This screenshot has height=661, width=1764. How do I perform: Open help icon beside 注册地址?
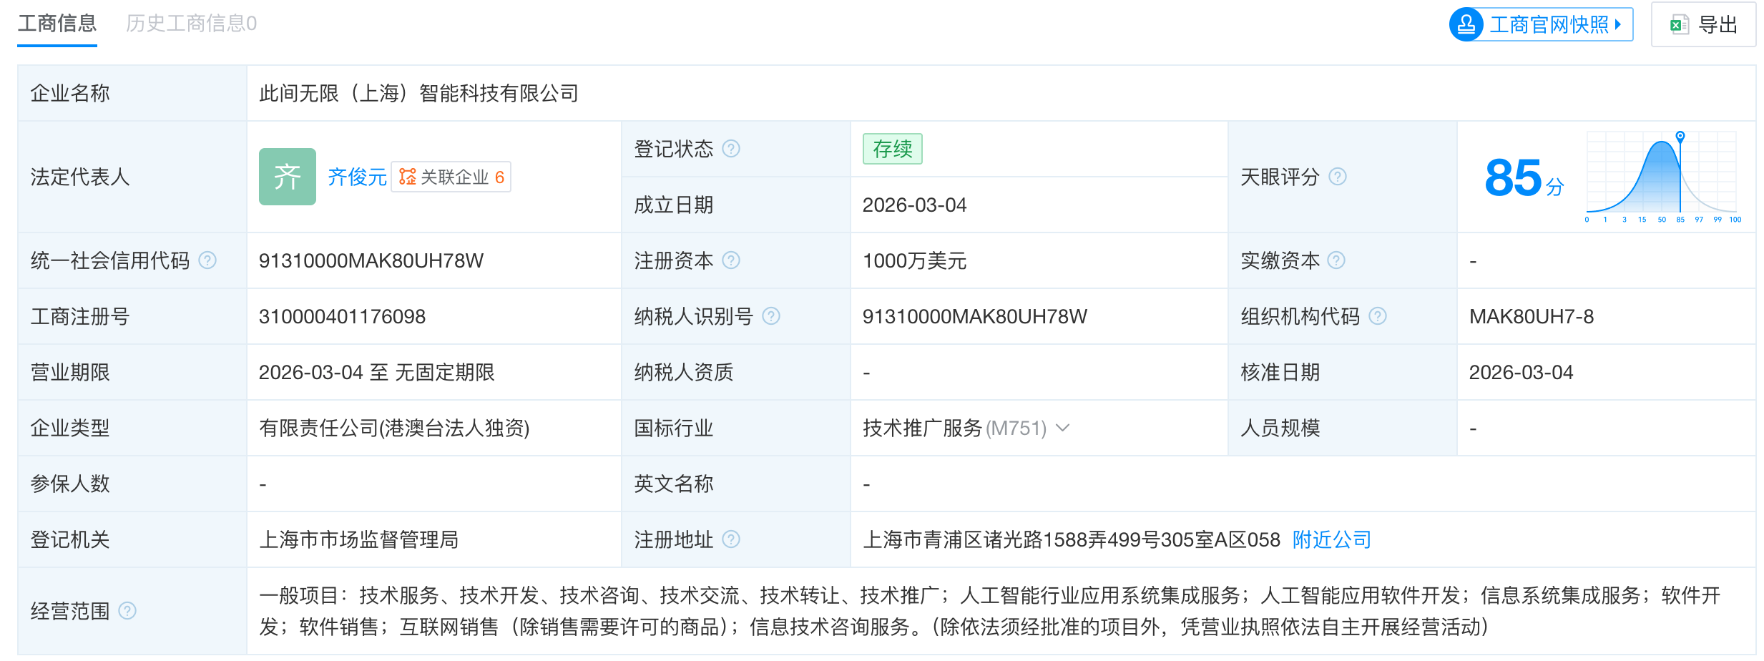click(x=731, y=539)
